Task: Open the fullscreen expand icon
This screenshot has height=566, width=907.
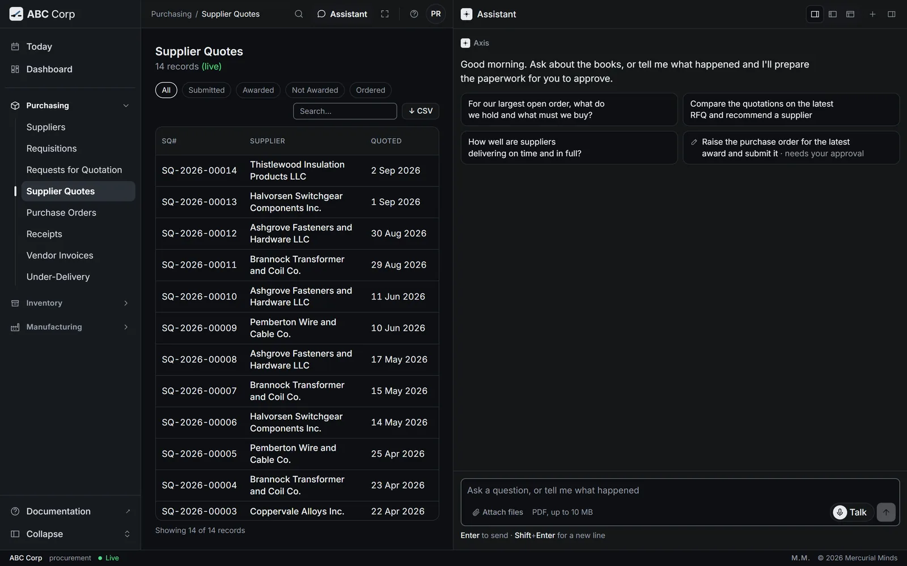Action: tap(385, 14)
